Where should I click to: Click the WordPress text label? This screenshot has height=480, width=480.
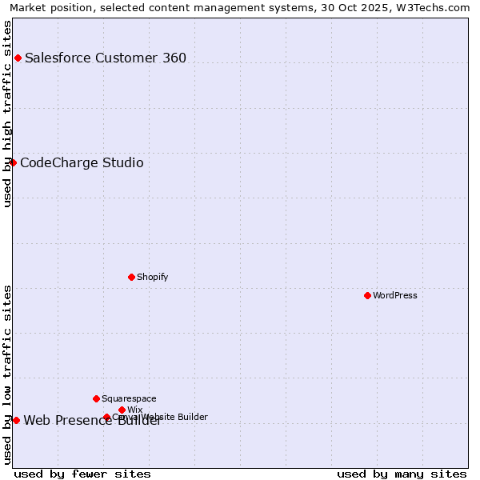[x=395, y=296]
